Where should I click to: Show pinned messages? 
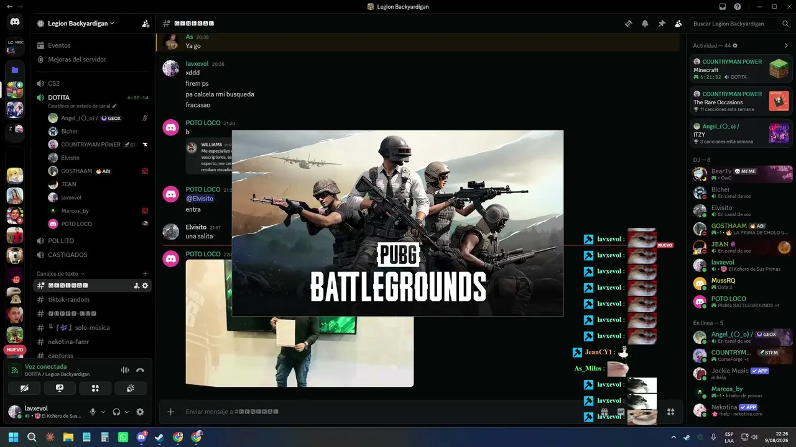[662, 24]
